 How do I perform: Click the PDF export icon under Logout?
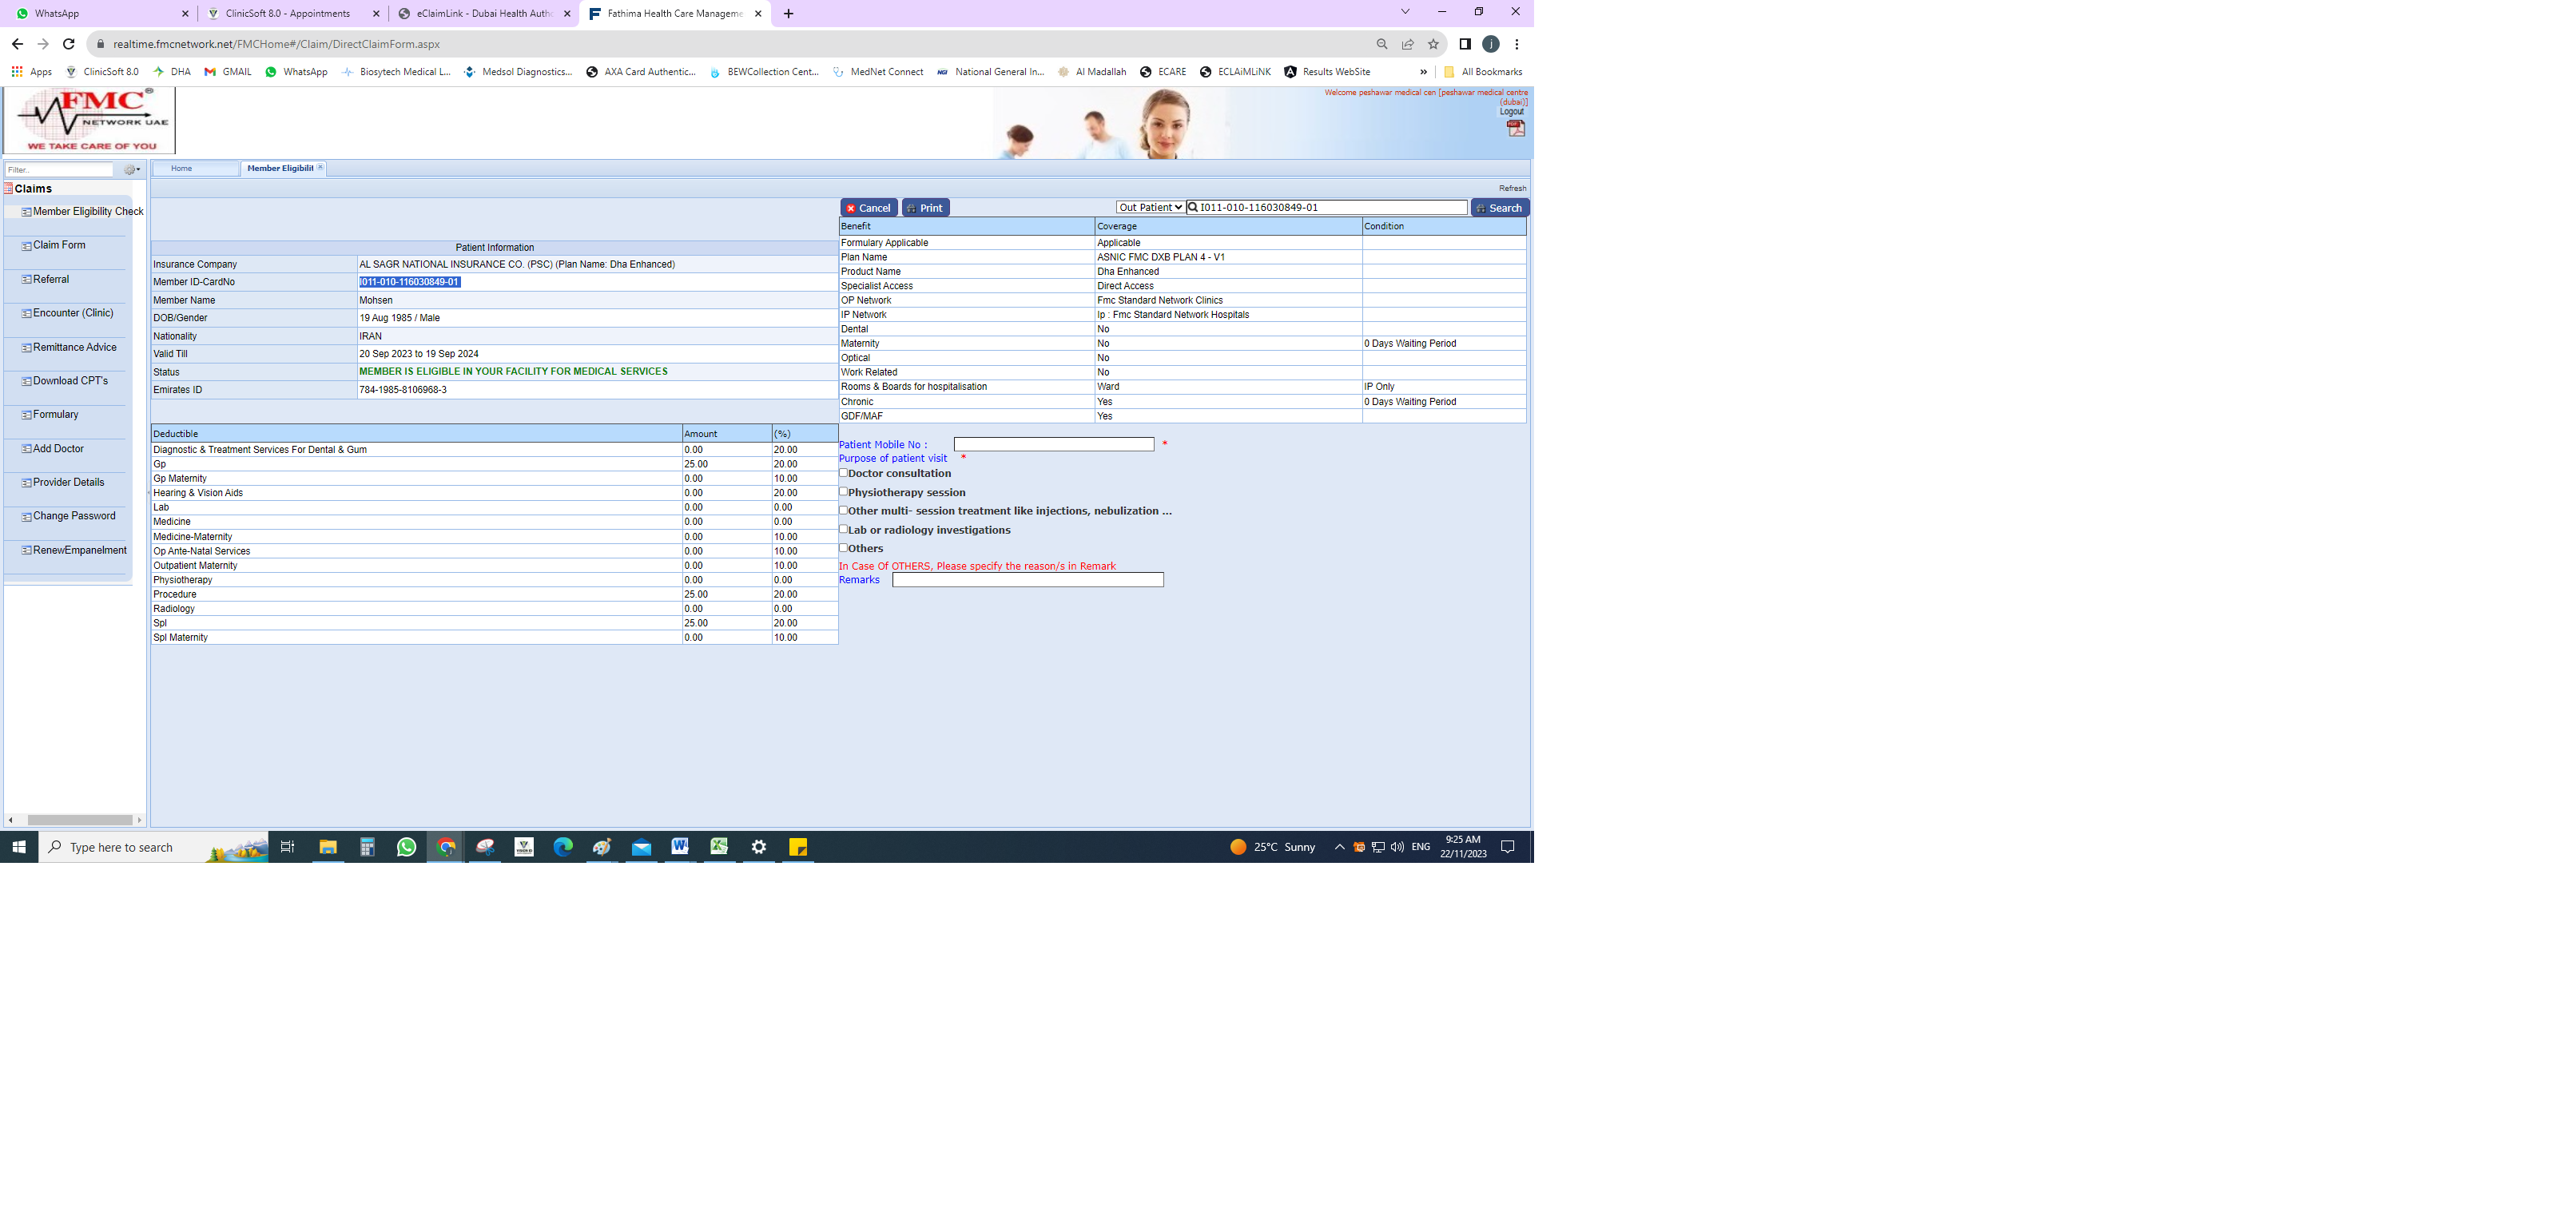[1516, 128]
